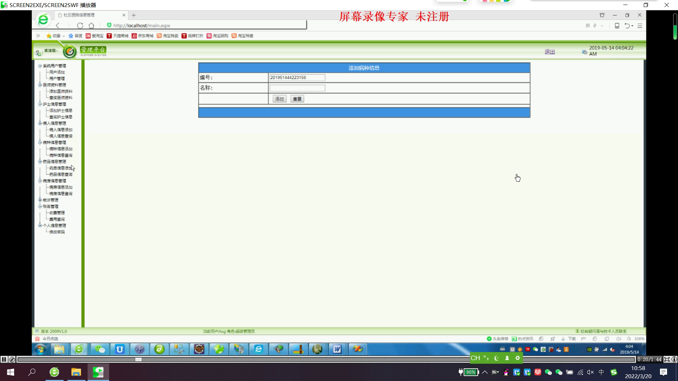Collapse the 护士信息管理 tree node

pyautogui.click(x=40, y=104)
